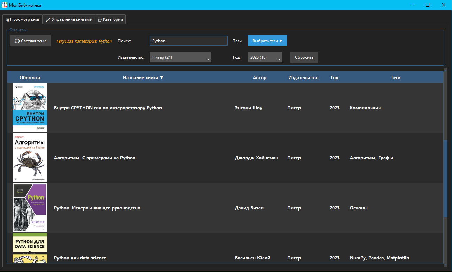452x272 pixels.
Task: Sort by the Автор column header
Action: (259, 77)
